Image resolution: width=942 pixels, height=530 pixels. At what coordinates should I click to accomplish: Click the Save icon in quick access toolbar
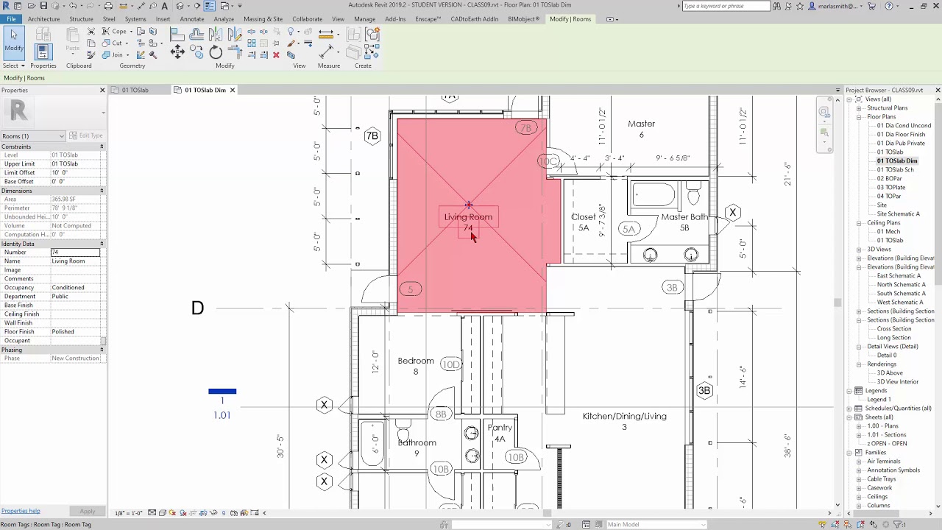click(x=43, y=6)
